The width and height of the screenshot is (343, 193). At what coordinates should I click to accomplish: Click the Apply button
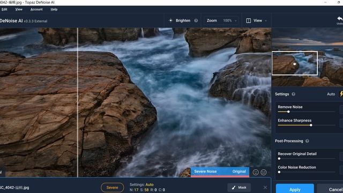tap(295, 189)
